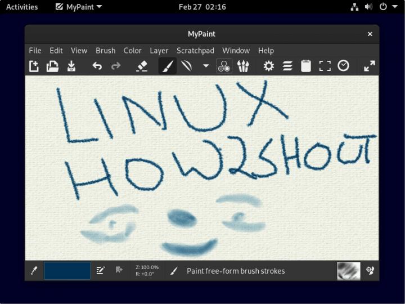
Task: Open the Help menu
Action: [266, 51]
